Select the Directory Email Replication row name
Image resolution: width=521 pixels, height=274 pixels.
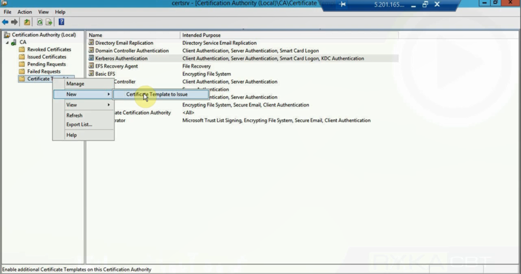(x=124, y=43)
